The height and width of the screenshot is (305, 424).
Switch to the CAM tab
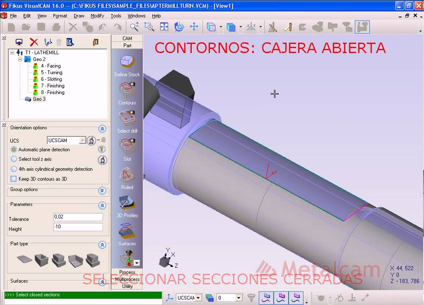click(x=127, y=38)
